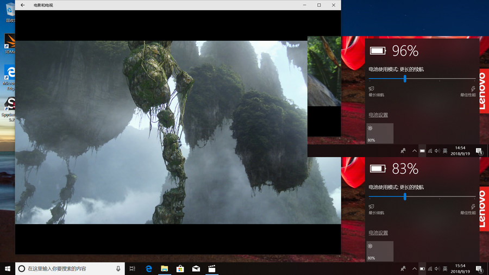Open the action center notification icon at bottom right
This screenshot has height=275, width=489.
point(479,268)
